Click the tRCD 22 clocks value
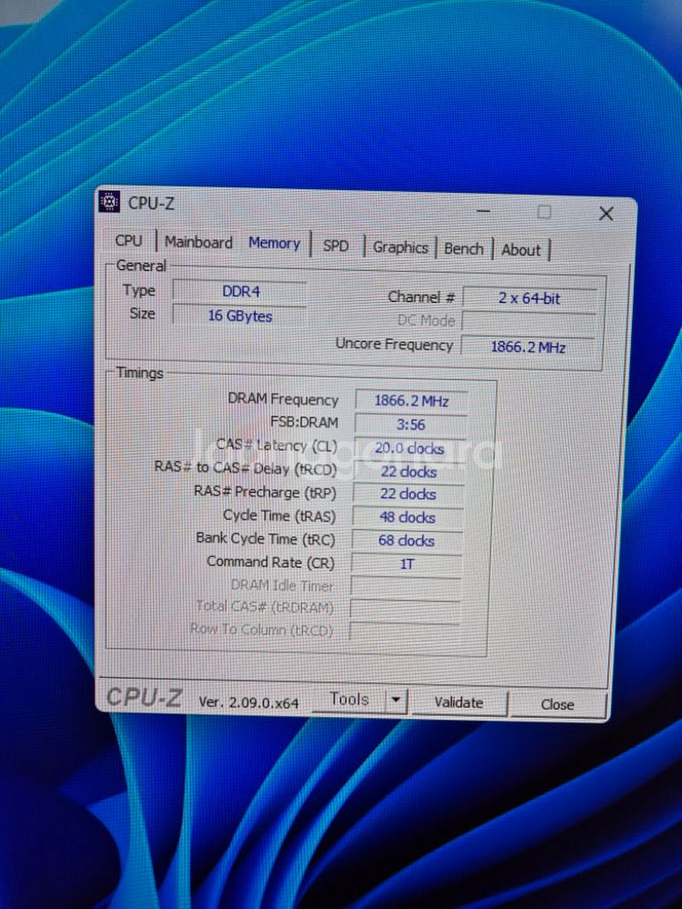 [x=409, y=472]
